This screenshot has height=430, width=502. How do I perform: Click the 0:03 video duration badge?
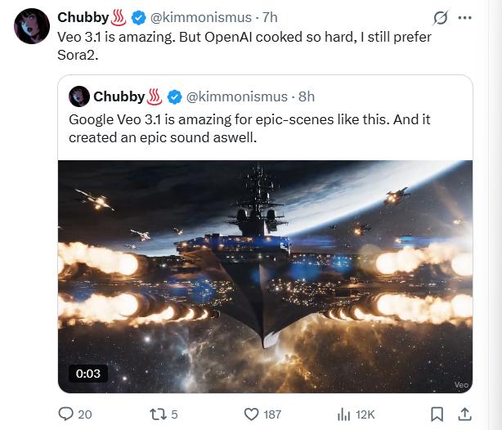(87, 374)
